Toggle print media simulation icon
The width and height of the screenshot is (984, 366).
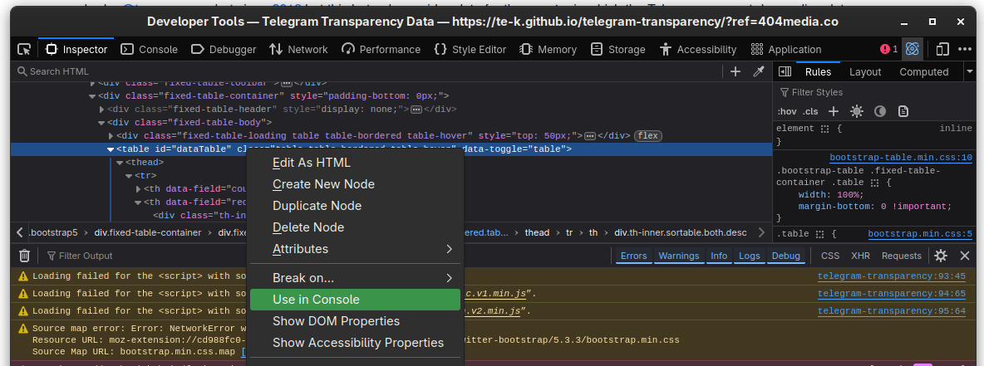pos(903,111)
